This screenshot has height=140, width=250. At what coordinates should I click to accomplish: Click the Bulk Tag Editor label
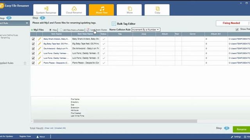coord(126,24)
